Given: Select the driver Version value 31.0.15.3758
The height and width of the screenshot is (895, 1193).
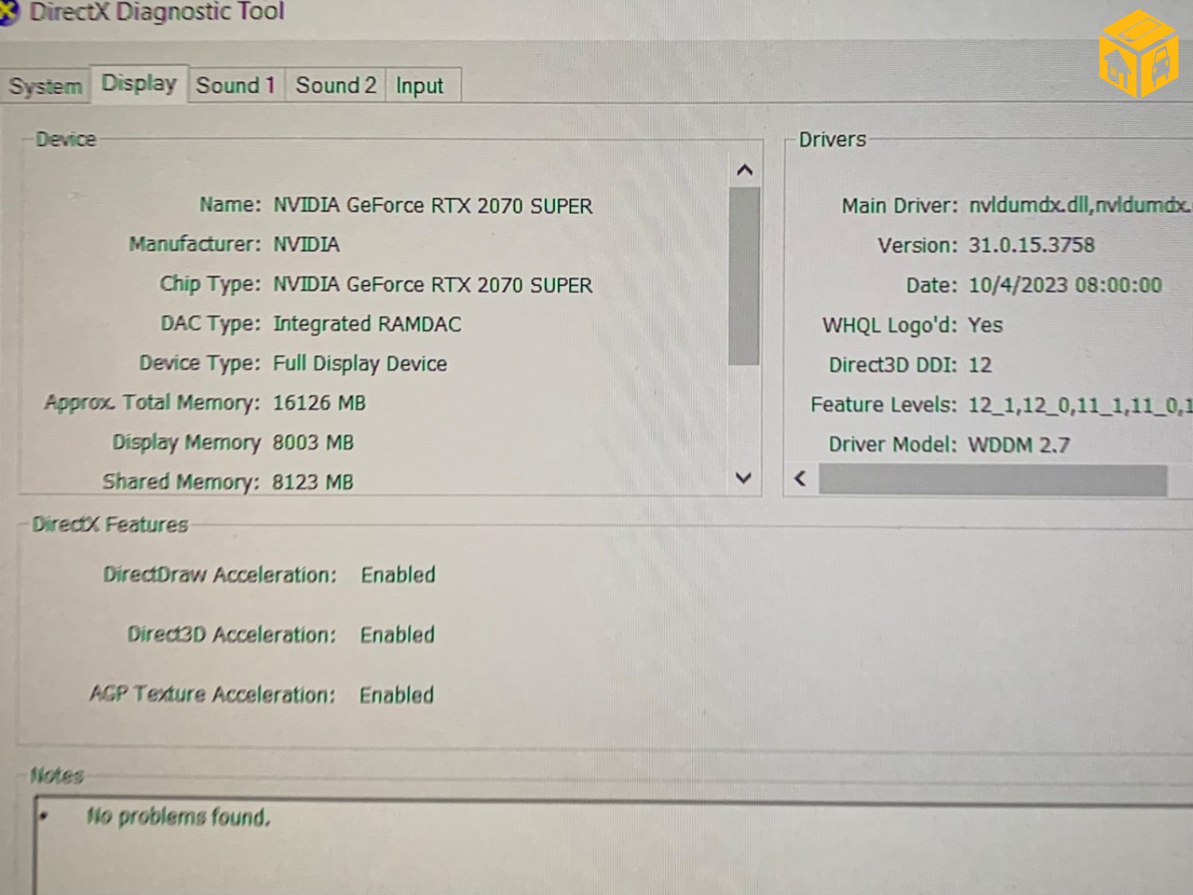Looking at the screenshot, I should [x=1031, y=245].
